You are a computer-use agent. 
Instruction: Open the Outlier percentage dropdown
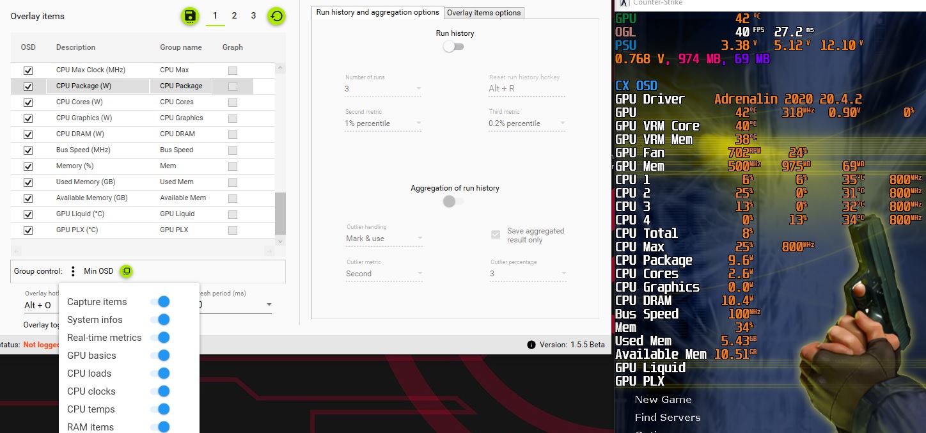coord(527,274)
